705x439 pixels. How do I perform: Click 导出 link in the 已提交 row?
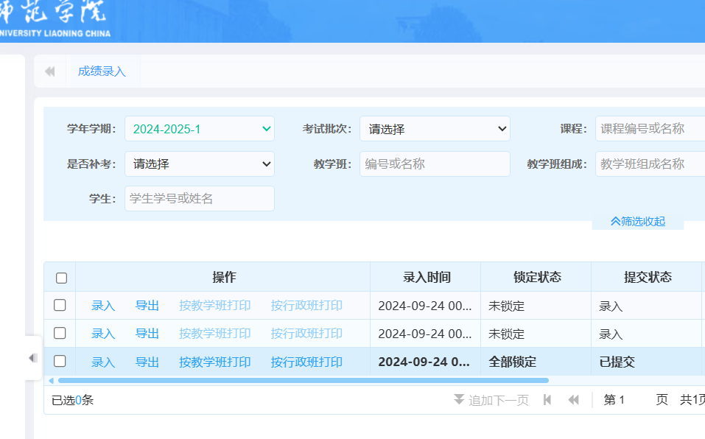tap(147, 362)
